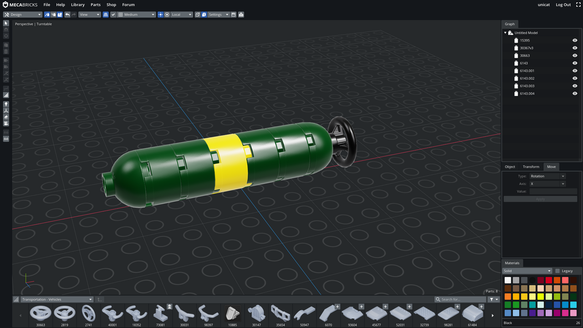Collapse the Untitled Model tree
Image resolution: width=583 pixels, height=328 pixels.
point(505,33)
